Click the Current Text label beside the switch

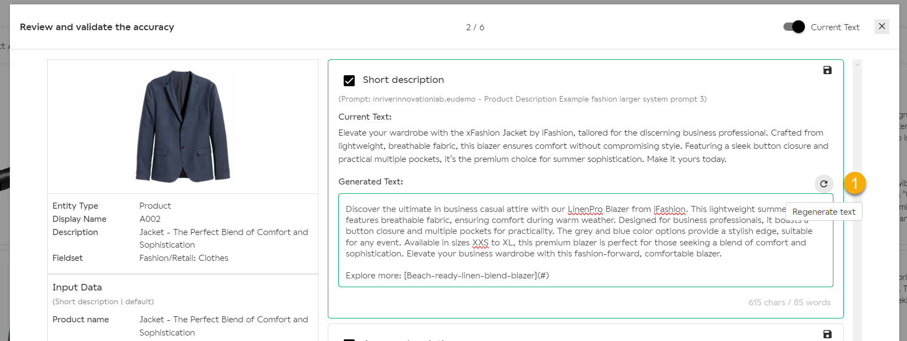pyautogui.click(x=835, y=27)
